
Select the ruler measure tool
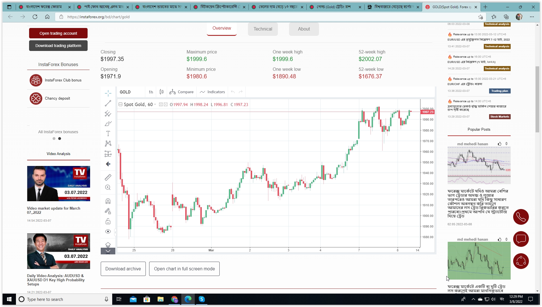(x=108, y=177)
